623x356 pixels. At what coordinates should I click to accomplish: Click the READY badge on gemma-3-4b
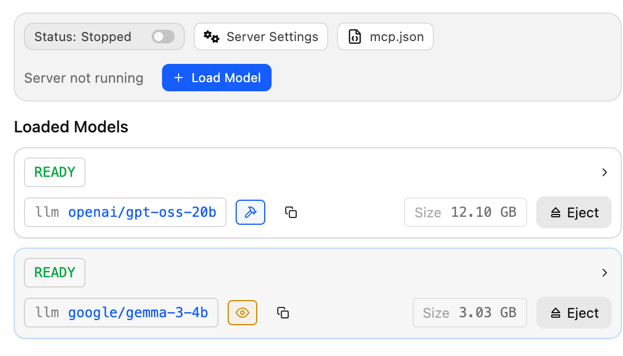(55, 273)
